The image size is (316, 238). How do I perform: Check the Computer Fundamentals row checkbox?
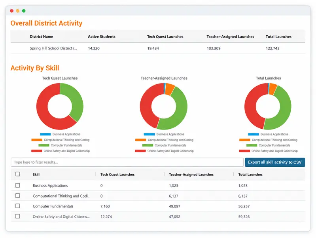pyautogui.click(x=18, y=206)
